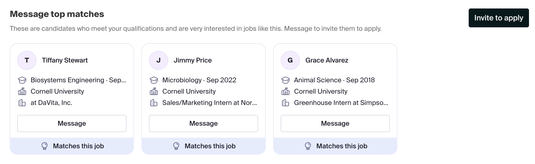
Task: Click graduation cap icon beside Microbiology
Action: 154,80
